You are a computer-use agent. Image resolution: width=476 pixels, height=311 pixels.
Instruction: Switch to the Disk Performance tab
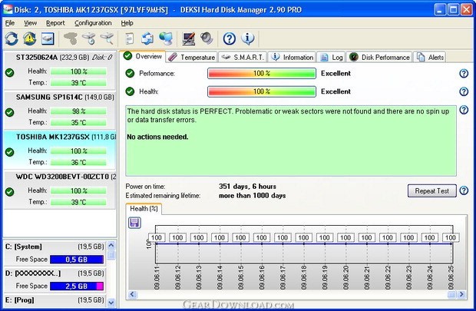(x=379, y=57)
